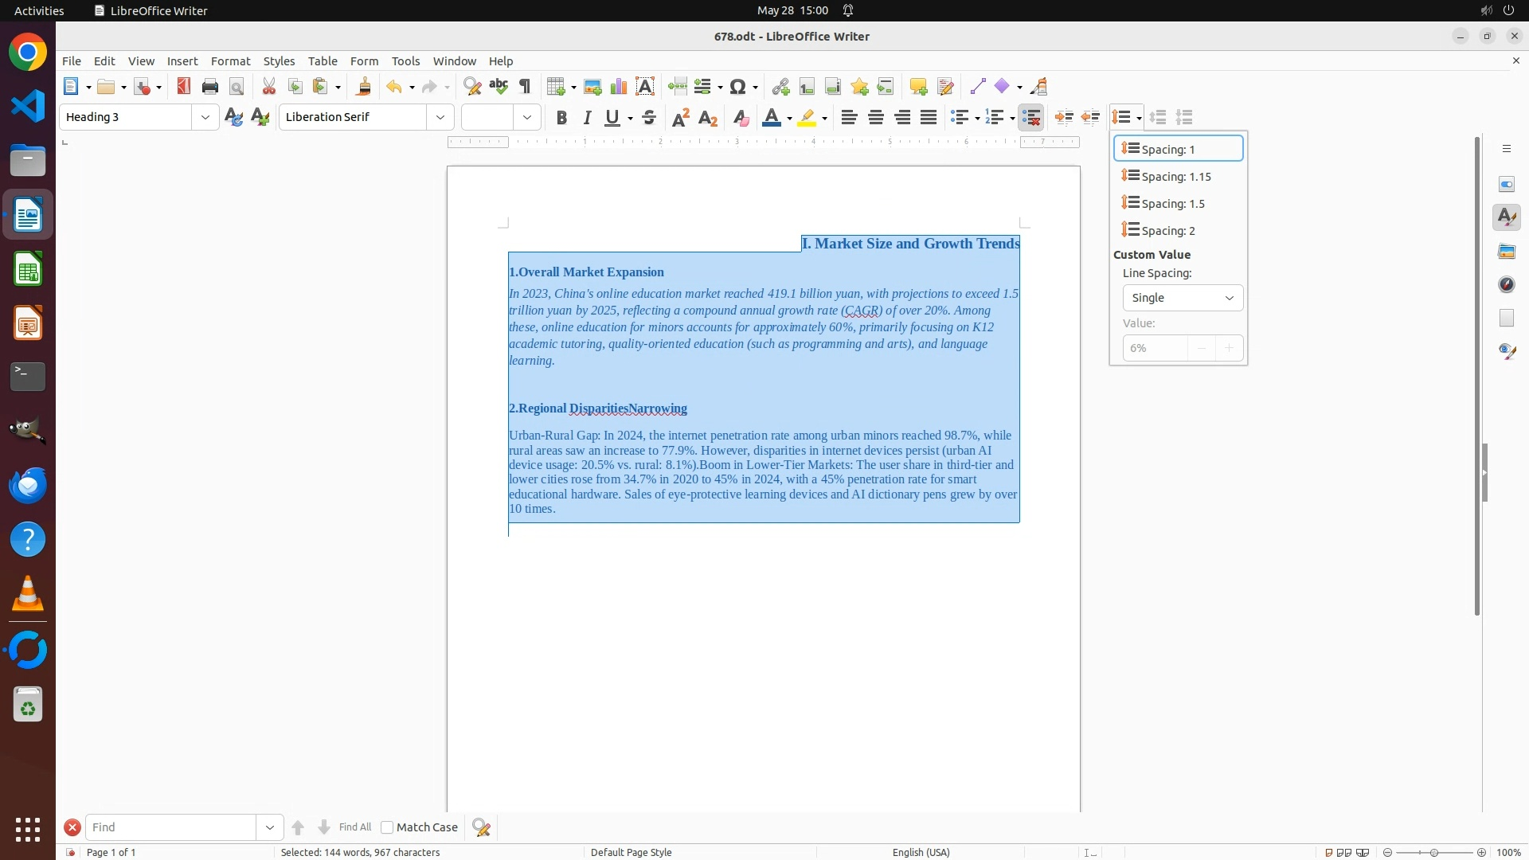Screen dimensions: 1529x860
Task: Open the Line Spacing Single combo box
Action: [1183, 298]
